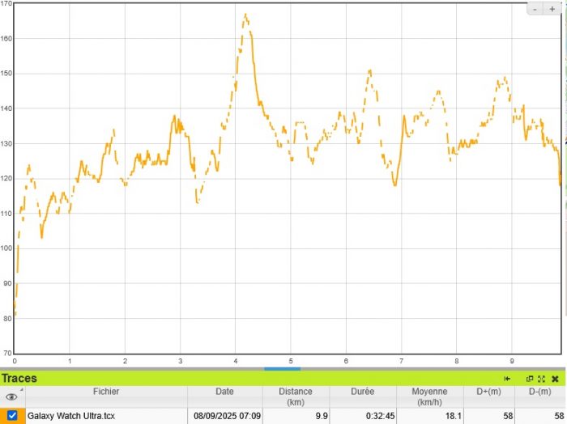Detach the Traces panel into a window
Screen dimensions: 567x424
(x=530, y=379)
